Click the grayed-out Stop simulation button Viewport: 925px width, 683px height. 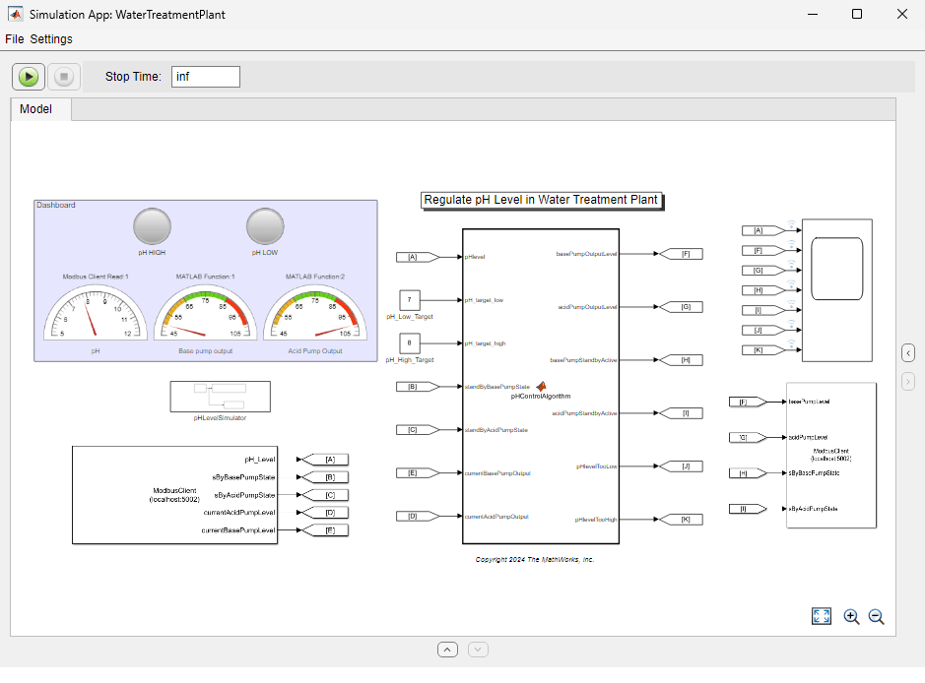coord(64,77)
